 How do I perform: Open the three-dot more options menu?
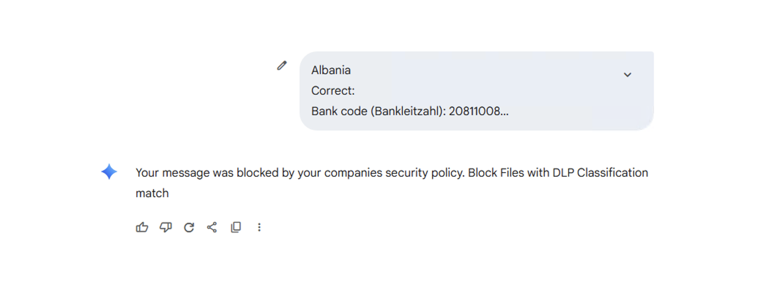pyautogui.click(x=259, y=227)
